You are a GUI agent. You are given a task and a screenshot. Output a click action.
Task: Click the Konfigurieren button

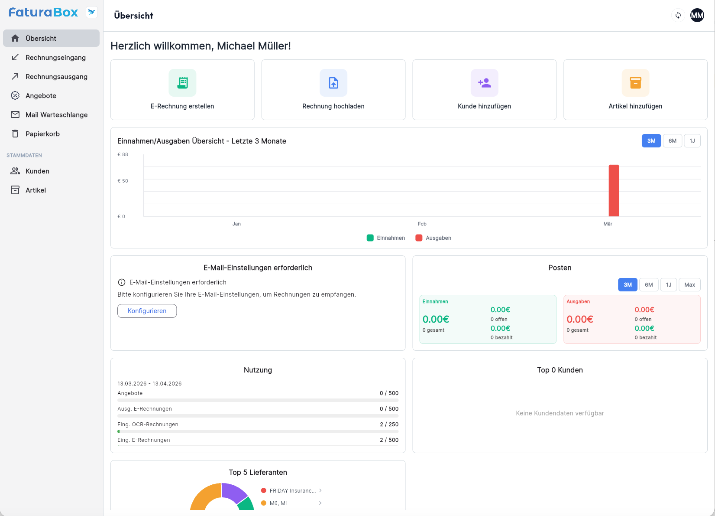pos(147,311)
